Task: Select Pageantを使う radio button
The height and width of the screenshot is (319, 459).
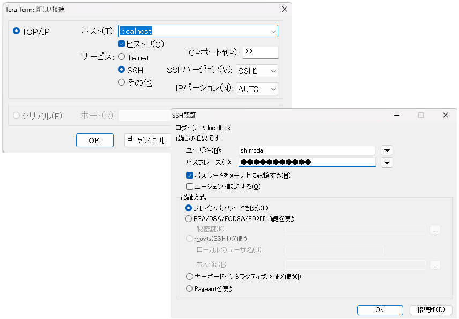Action: pyautogui.click(x=189, y=288)
